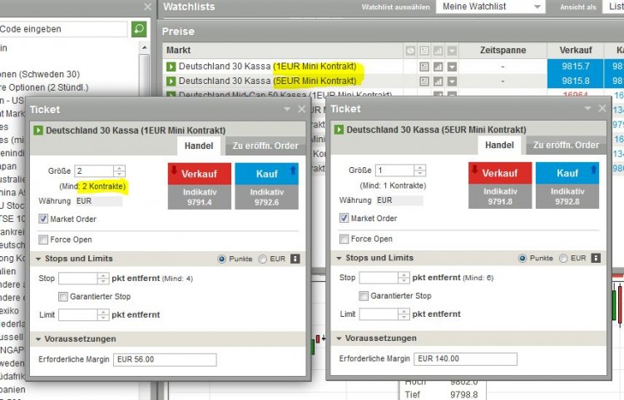Open info icon in 1EUR ticket Stops und Limits

click(295, 259)
